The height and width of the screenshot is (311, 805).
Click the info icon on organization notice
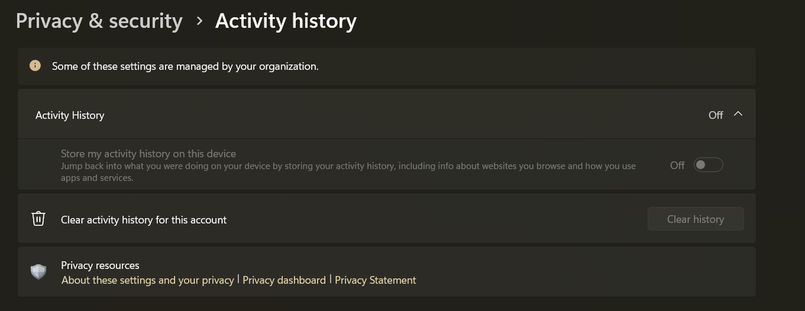click(x=35, y=65)
